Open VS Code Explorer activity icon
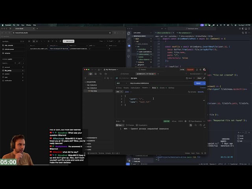252x189 pixels. pos(129,33)
